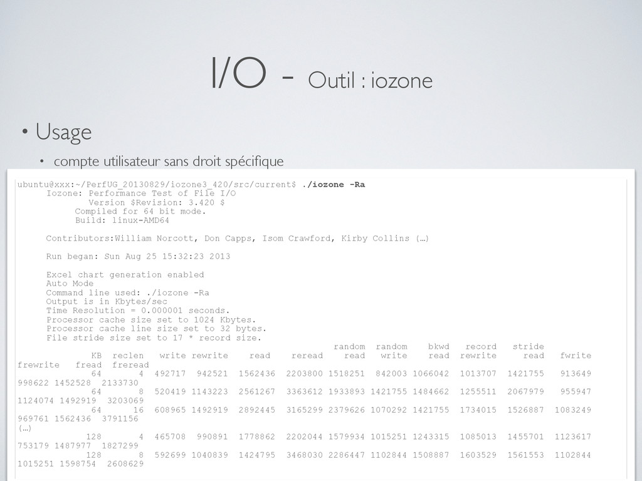Click 'Excel chart generation enabled' line

pyautogui.click(x=125, y=275)
